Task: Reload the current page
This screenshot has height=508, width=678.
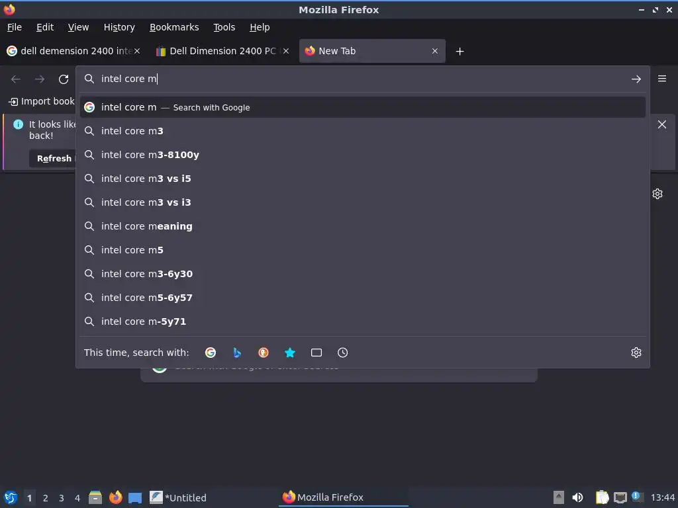Action: pos(64,79)
